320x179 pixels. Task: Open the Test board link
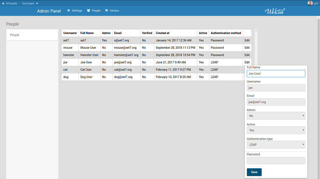[x=28, y=3]
